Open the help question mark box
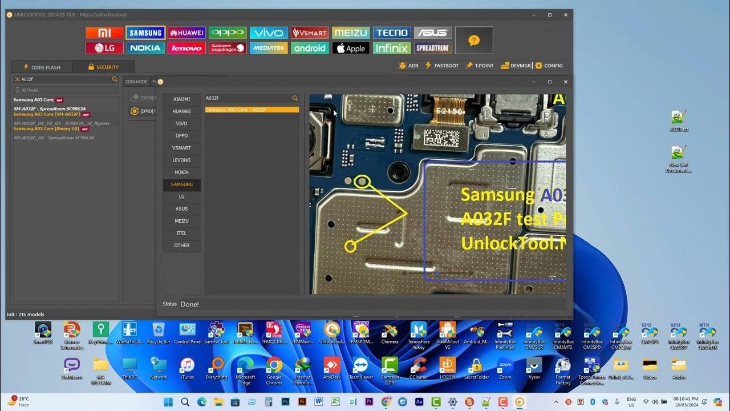The image size is (730, 411). click(474, 41)
